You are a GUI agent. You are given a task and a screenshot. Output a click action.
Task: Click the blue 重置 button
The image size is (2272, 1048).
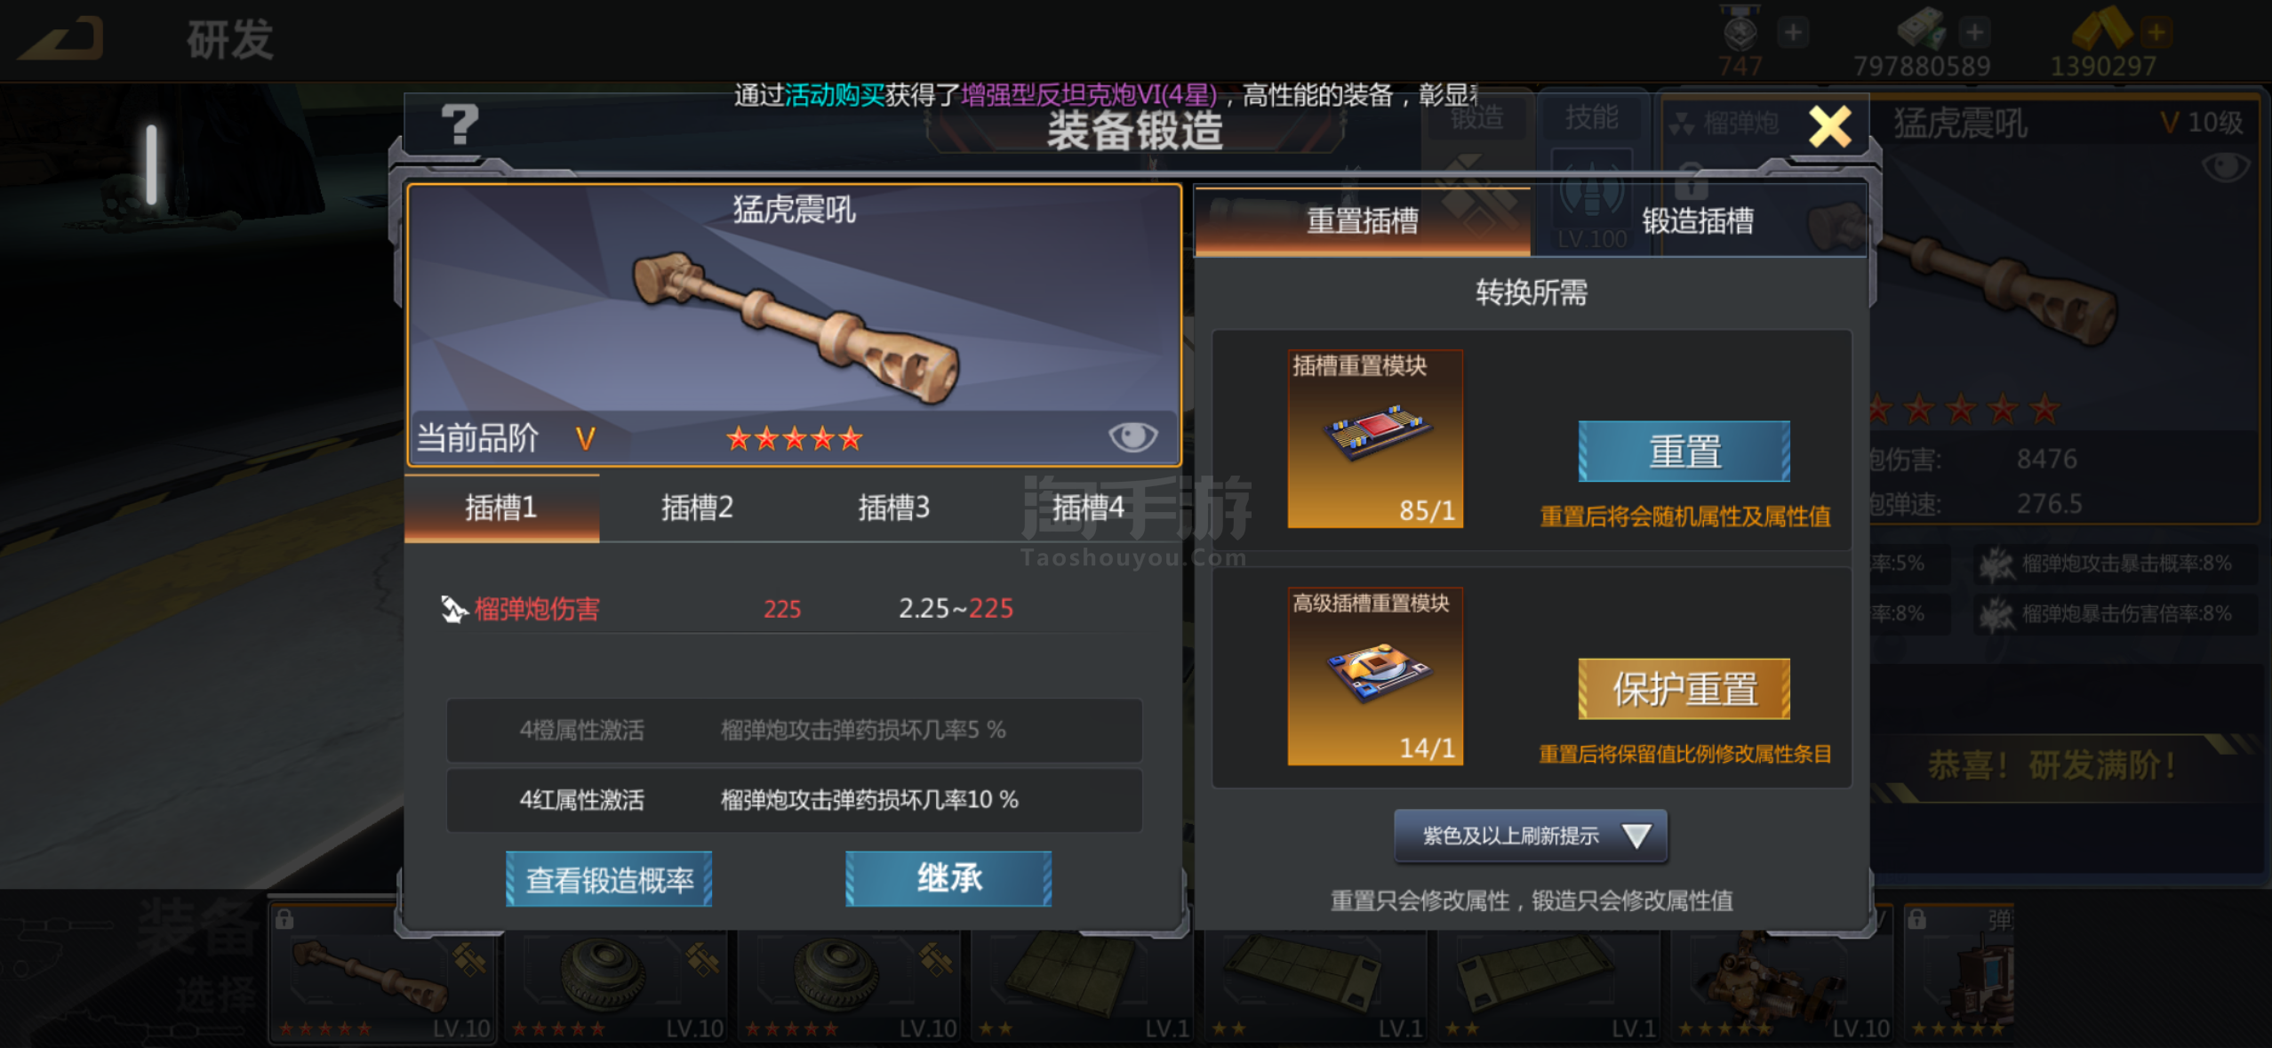coord(1684,452)
